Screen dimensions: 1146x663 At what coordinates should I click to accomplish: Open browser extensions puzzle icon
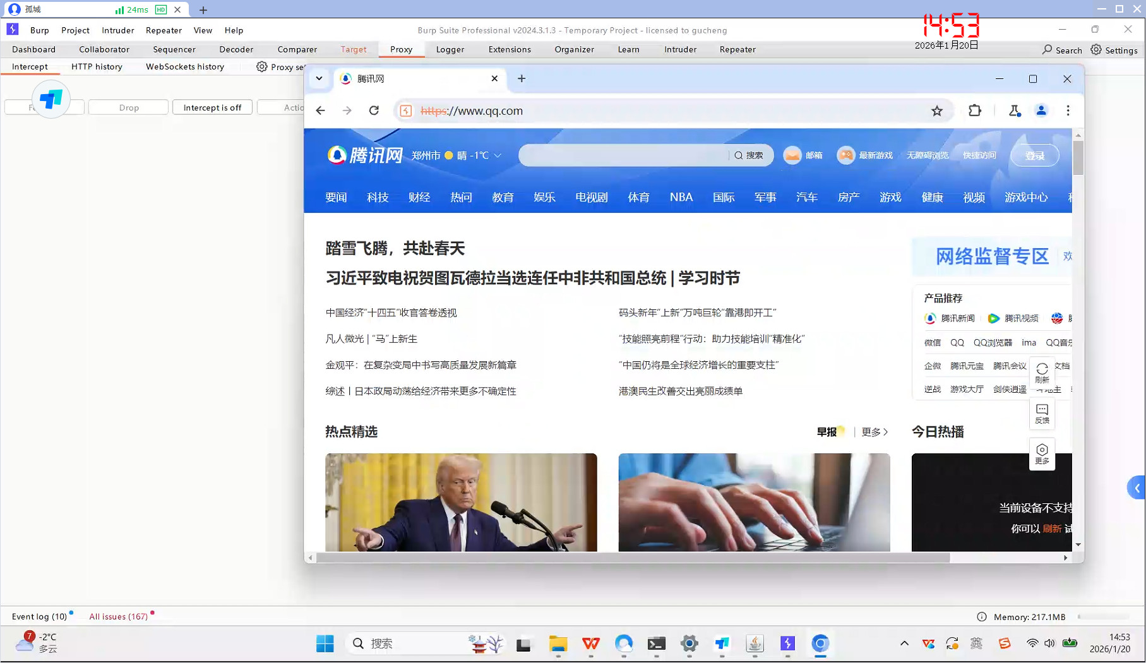click(975, 110)
